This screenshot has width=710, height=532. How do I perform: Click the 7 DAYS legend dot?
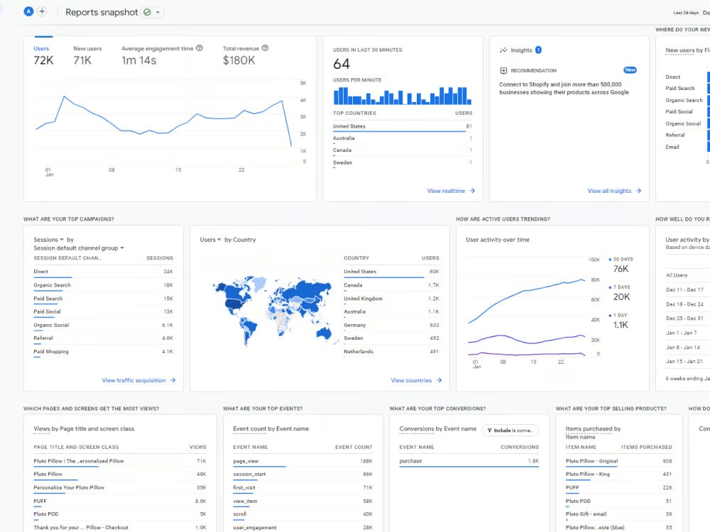pyautogui.click(x=610, y=287)
